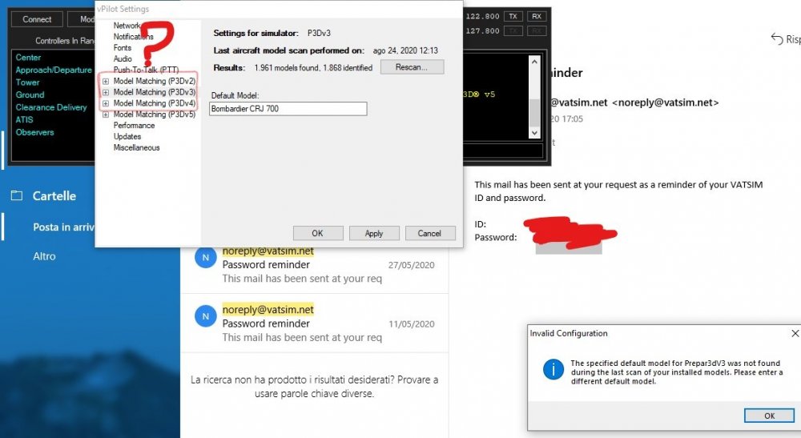Close Invalid Configuration dialog with X
Screen dimensions: 801x438
[x=795, y=333]
